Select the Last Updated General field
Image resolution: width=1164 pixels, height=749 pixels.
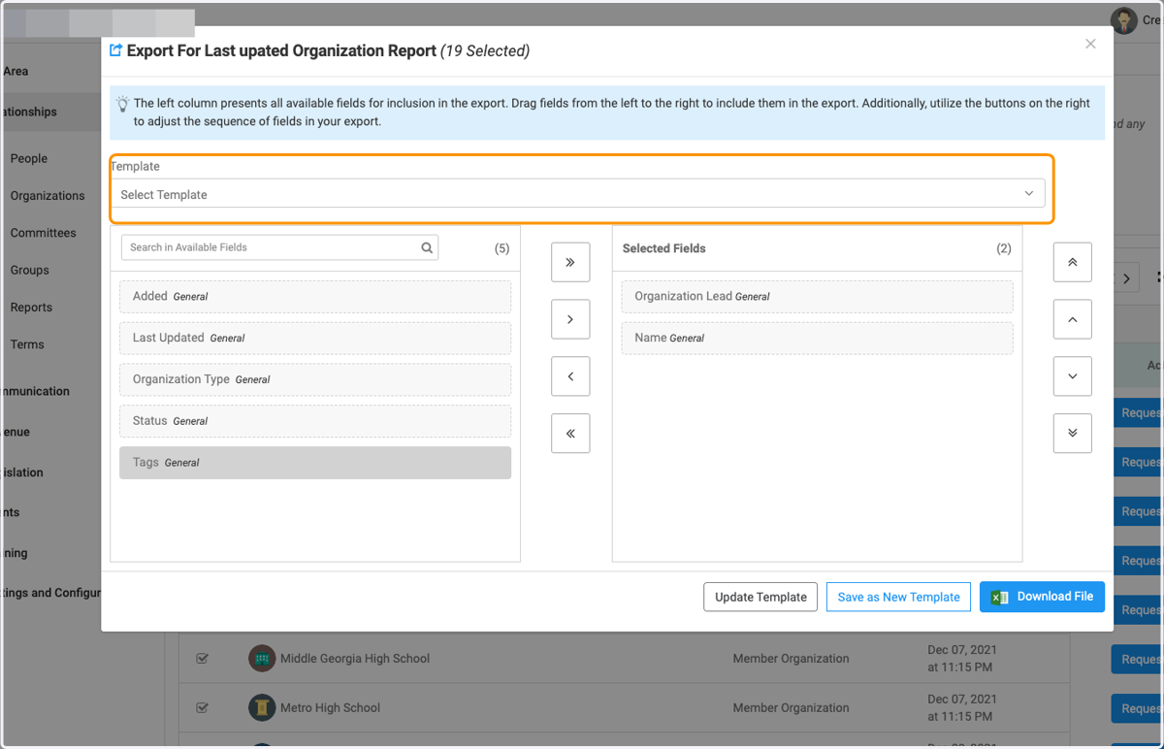[x=315, y=338]
